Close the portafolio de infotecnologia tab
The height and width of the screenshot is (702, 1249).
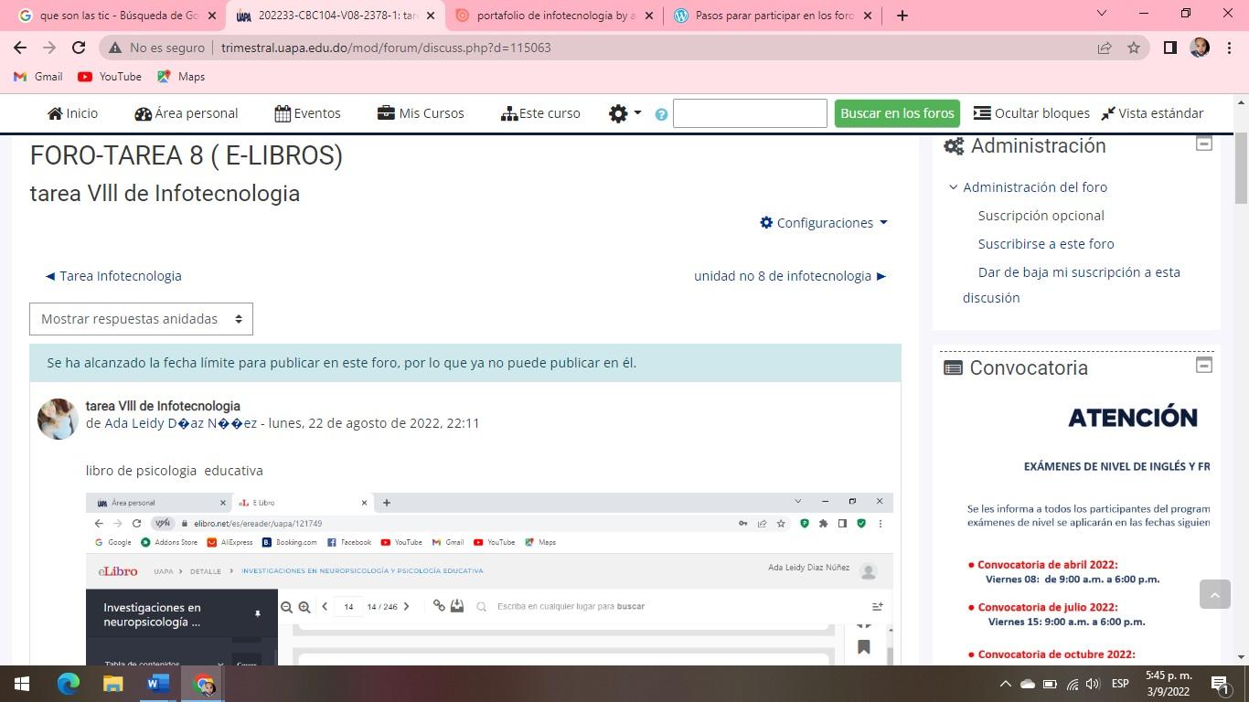coord(649,16)
